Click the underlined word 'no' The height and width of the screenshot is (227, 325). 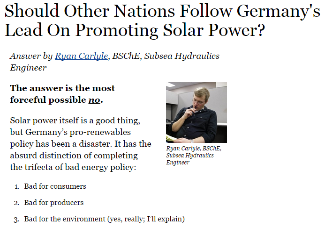tap(94, 100)
